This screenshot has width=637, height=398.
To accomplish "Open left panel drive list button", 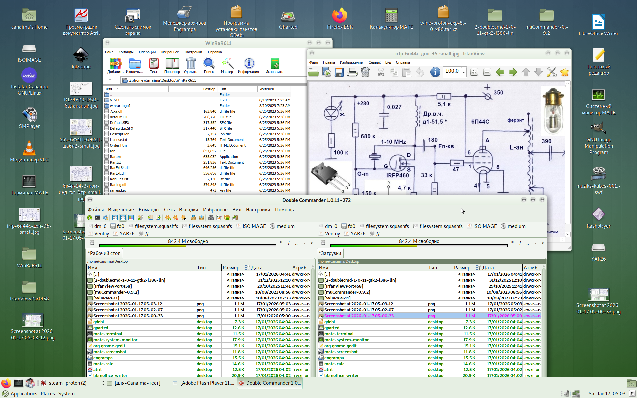I will tap(92, 243).
